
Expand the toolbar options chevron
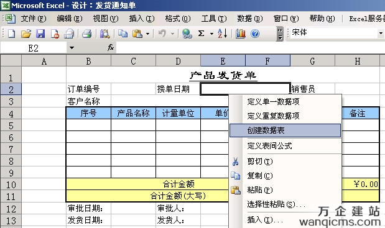click(x=280, y=34)
